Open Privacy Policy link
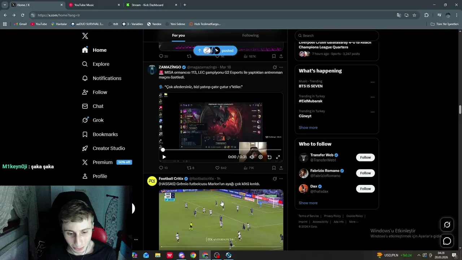Image resolution: width=462 pixels, height=260 pixels. pyautogui.click(x=332, y=216)
